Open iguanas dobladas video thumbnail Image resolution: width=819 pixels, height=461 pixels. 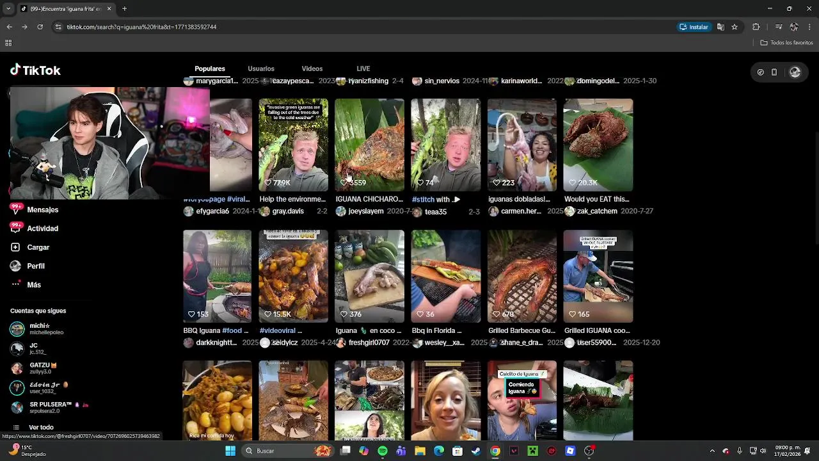(x=521, y=145)
